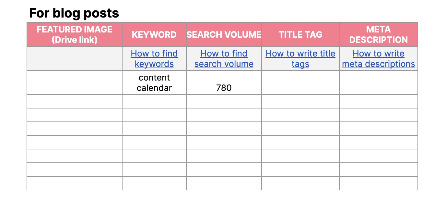Click featured image cell in content calendar row
This screenshot has height=202, width=446.
pos(75,82)
